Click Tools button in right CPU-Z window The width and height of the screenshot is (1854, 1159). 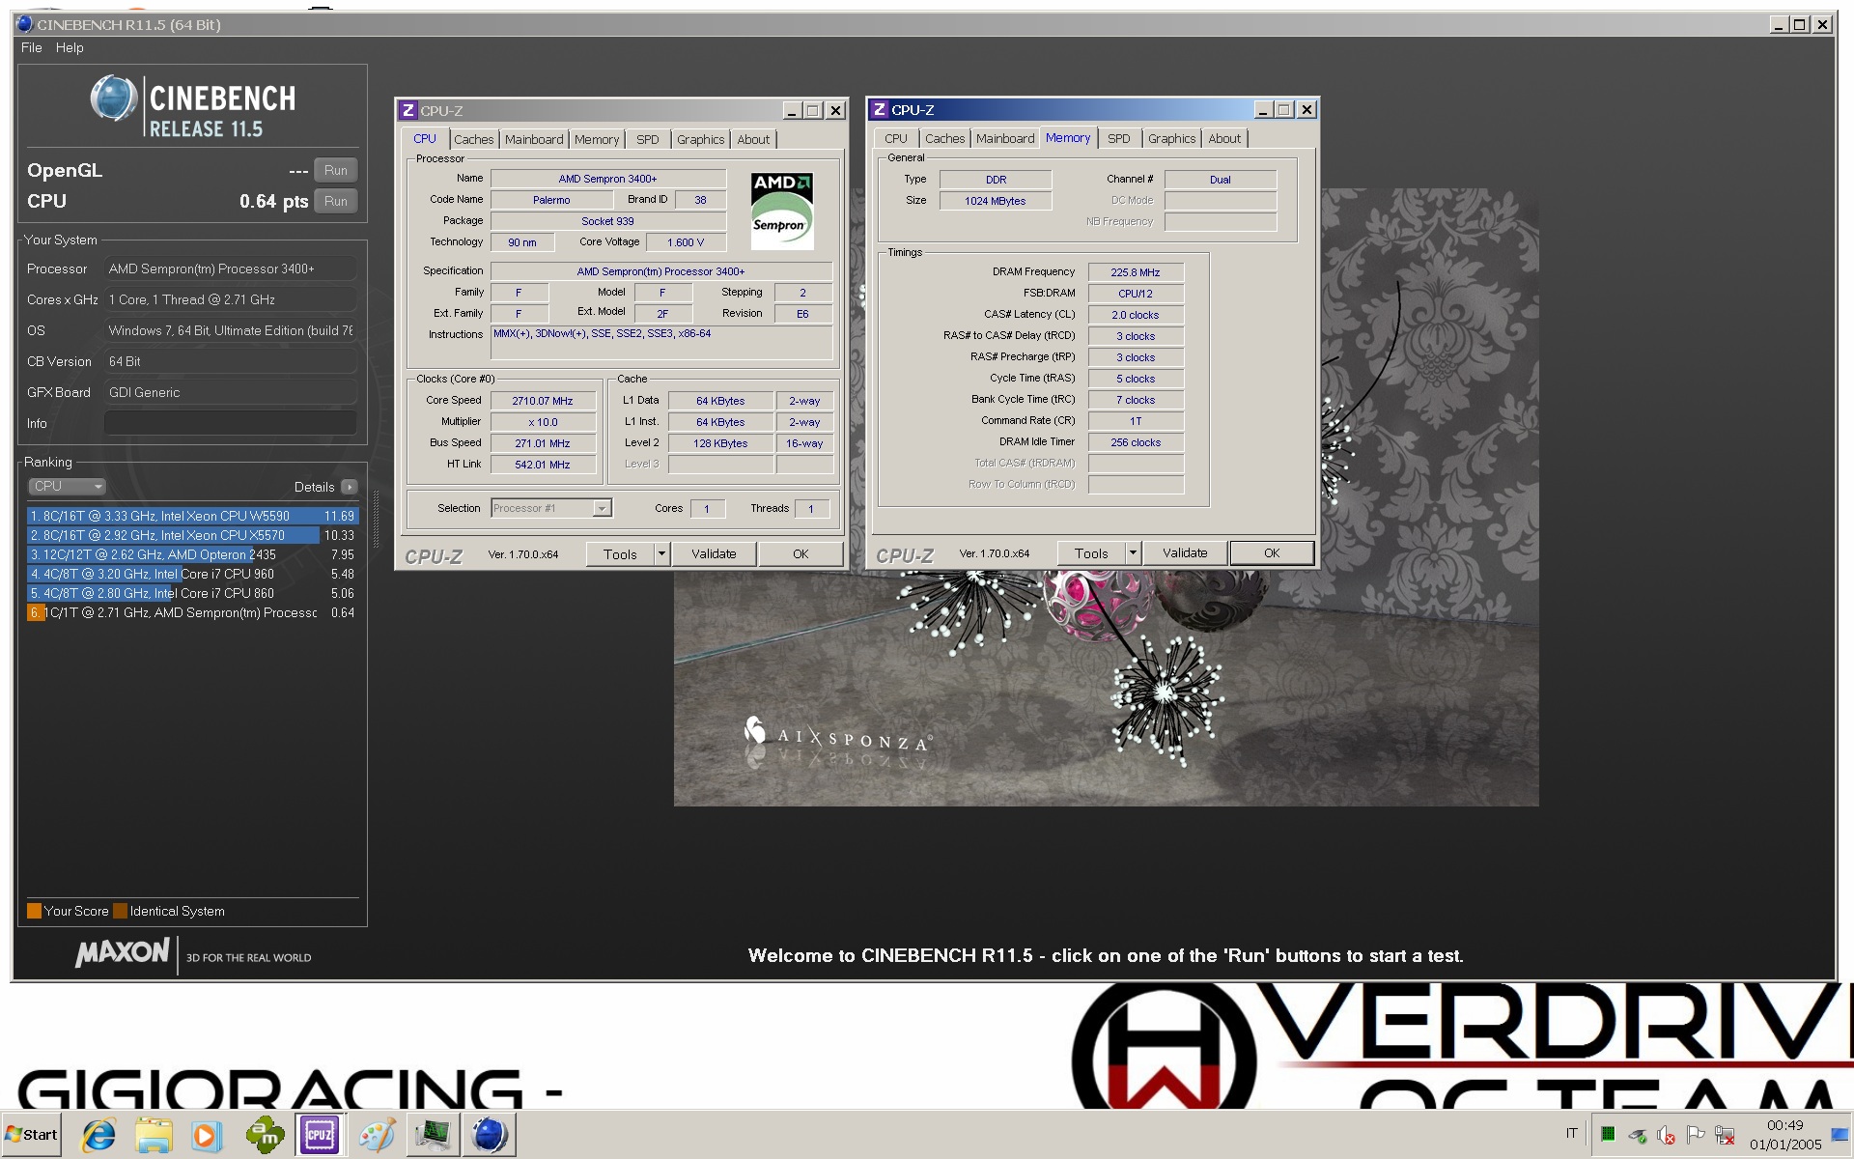click(x=1091, y=553)
